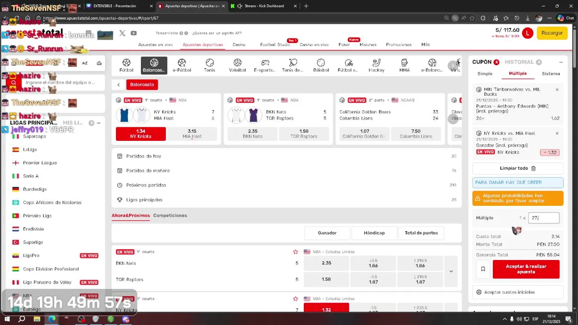Favorite the BKN Nets match star
Image resolution: width=578 pixels, height=325 pixels.
coord(295,252)
